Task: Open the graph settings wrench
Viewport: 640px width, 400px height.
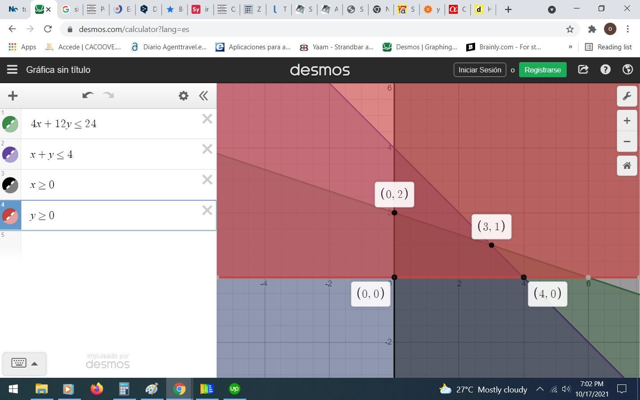Action: pyautogui.click(x=627, y=96)
